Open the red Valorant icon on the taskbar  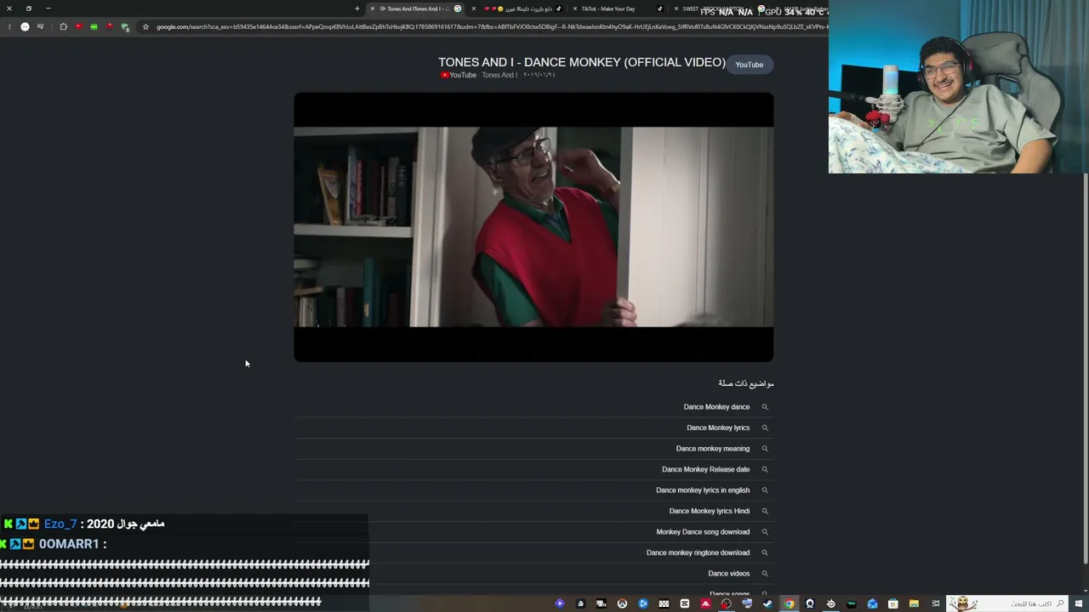coord(705,603)
